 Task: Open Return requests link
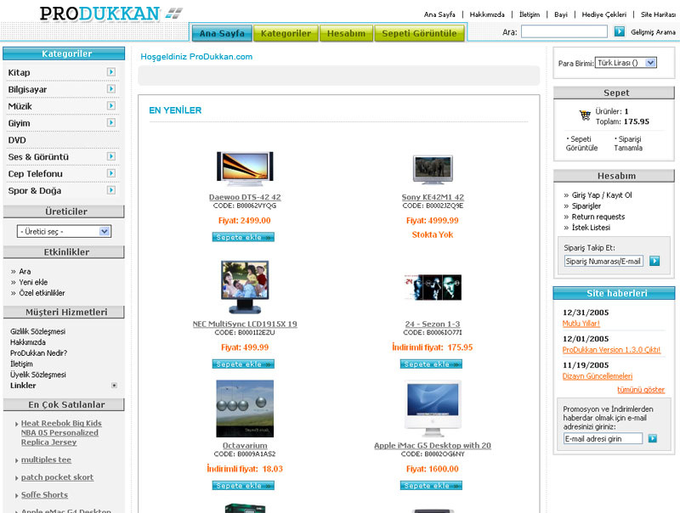pos(598,217)
